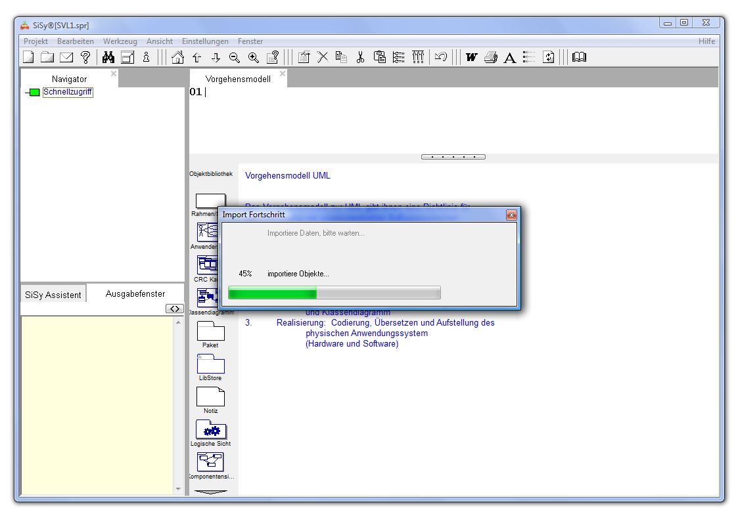Open the Werkzeug menu
The height and width of the screenshot is (516, 738).
pos(120,41)
